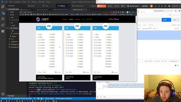Image resolution: width=181 pixels, height=102 pixels.
Task: Click Reconnect to Discord in status bar
Action: coord(63,99)
